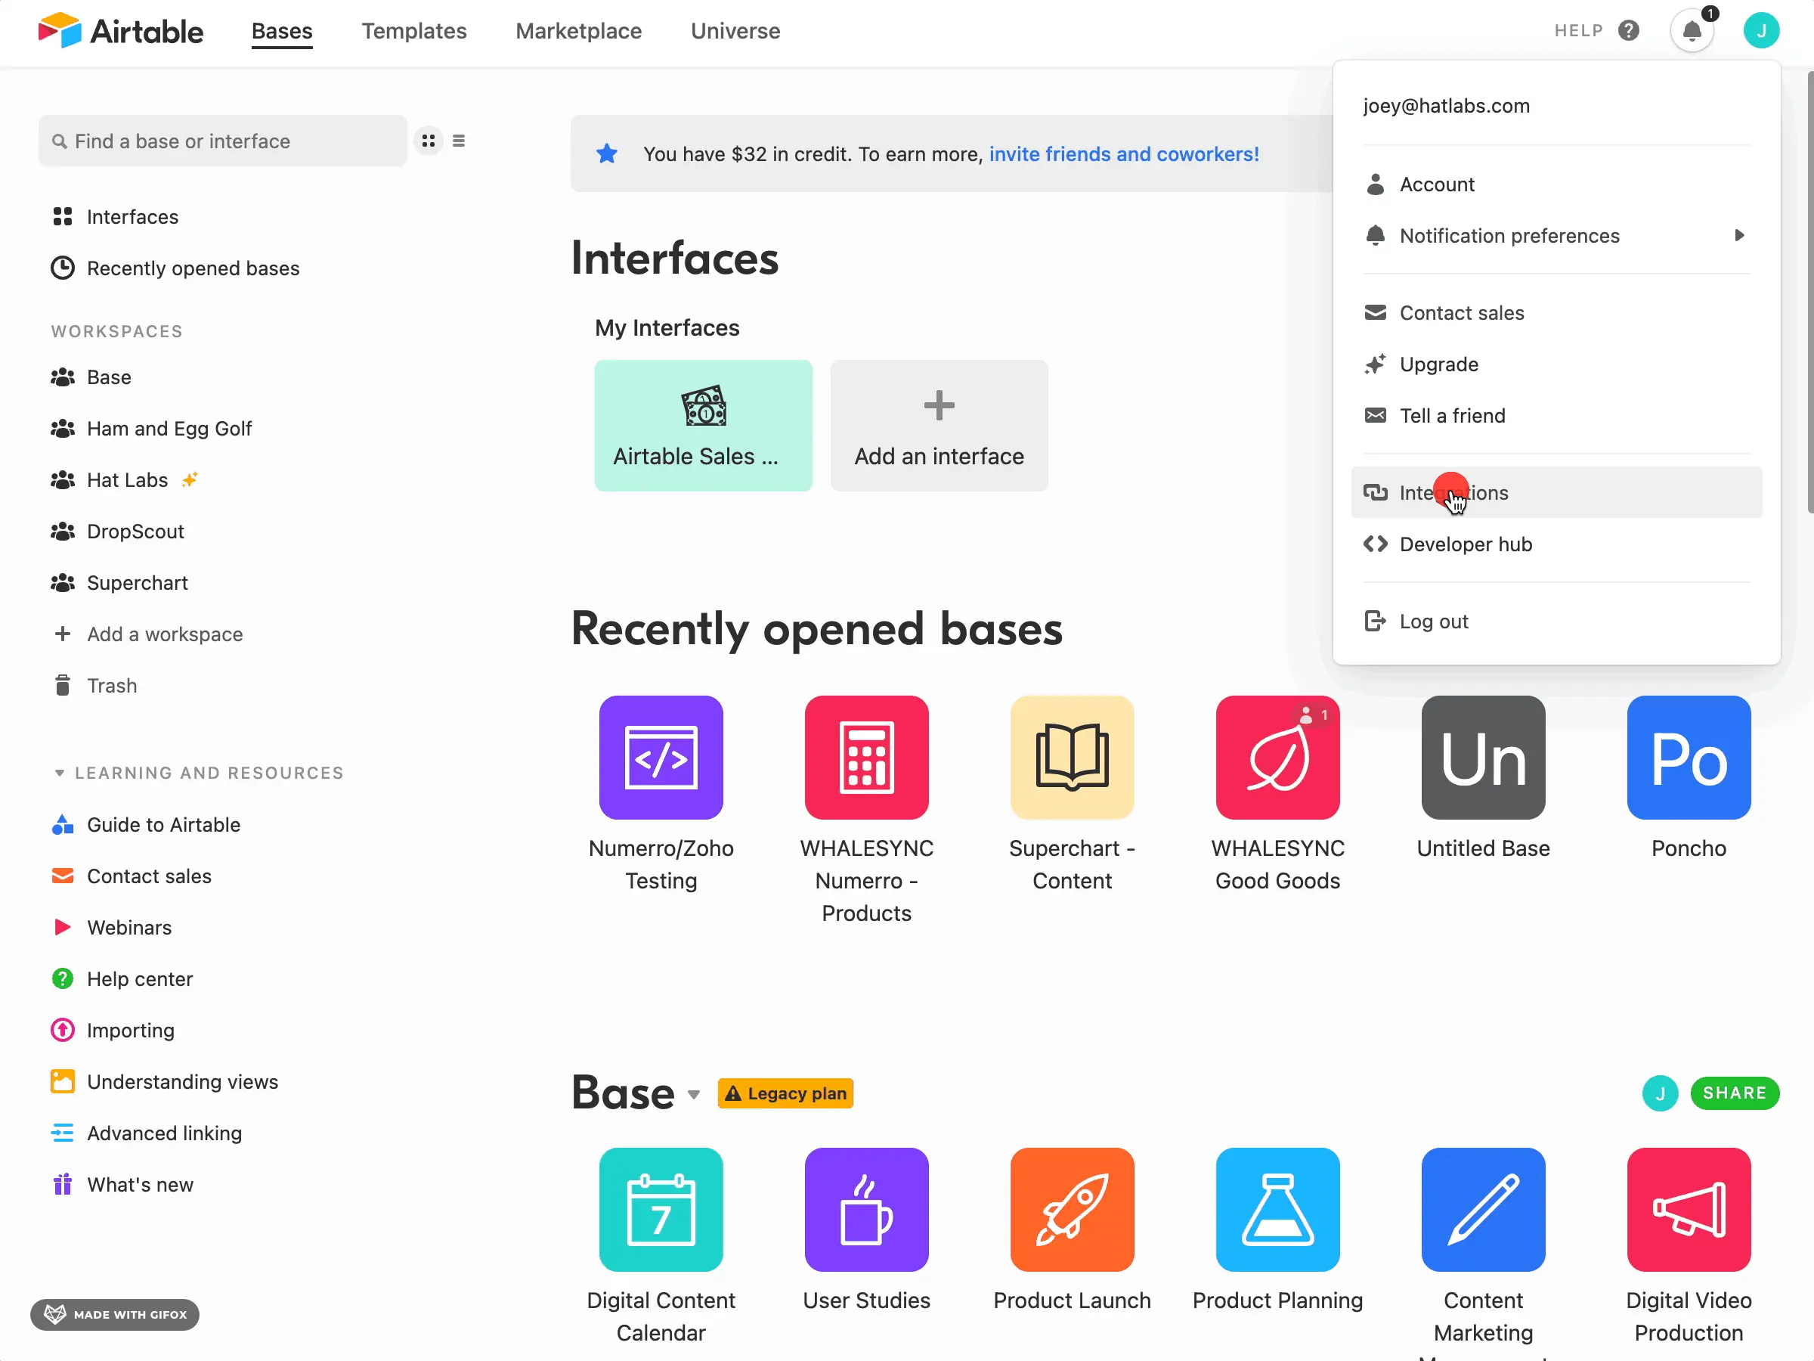Select Ham and Egg Golf workspace
1814x1361 pixels.
tap(152, 428)
